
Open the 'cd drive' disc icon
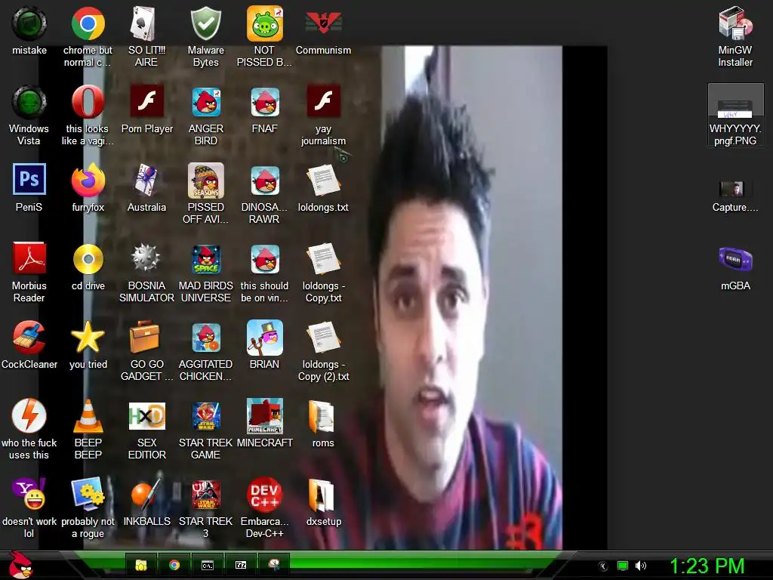point(88,258)
